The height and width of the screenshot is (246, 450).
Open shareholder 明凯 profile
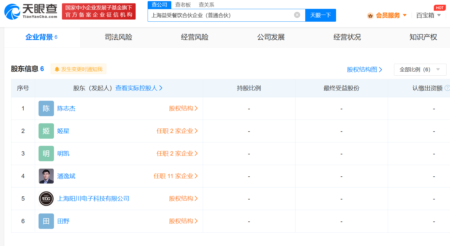click(63, 154)
